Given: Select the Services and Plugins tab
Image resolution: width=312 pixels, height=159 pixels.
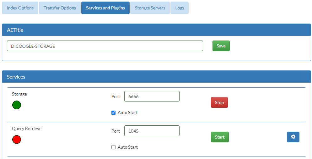Looking at the screenshot, I should 105,8.
